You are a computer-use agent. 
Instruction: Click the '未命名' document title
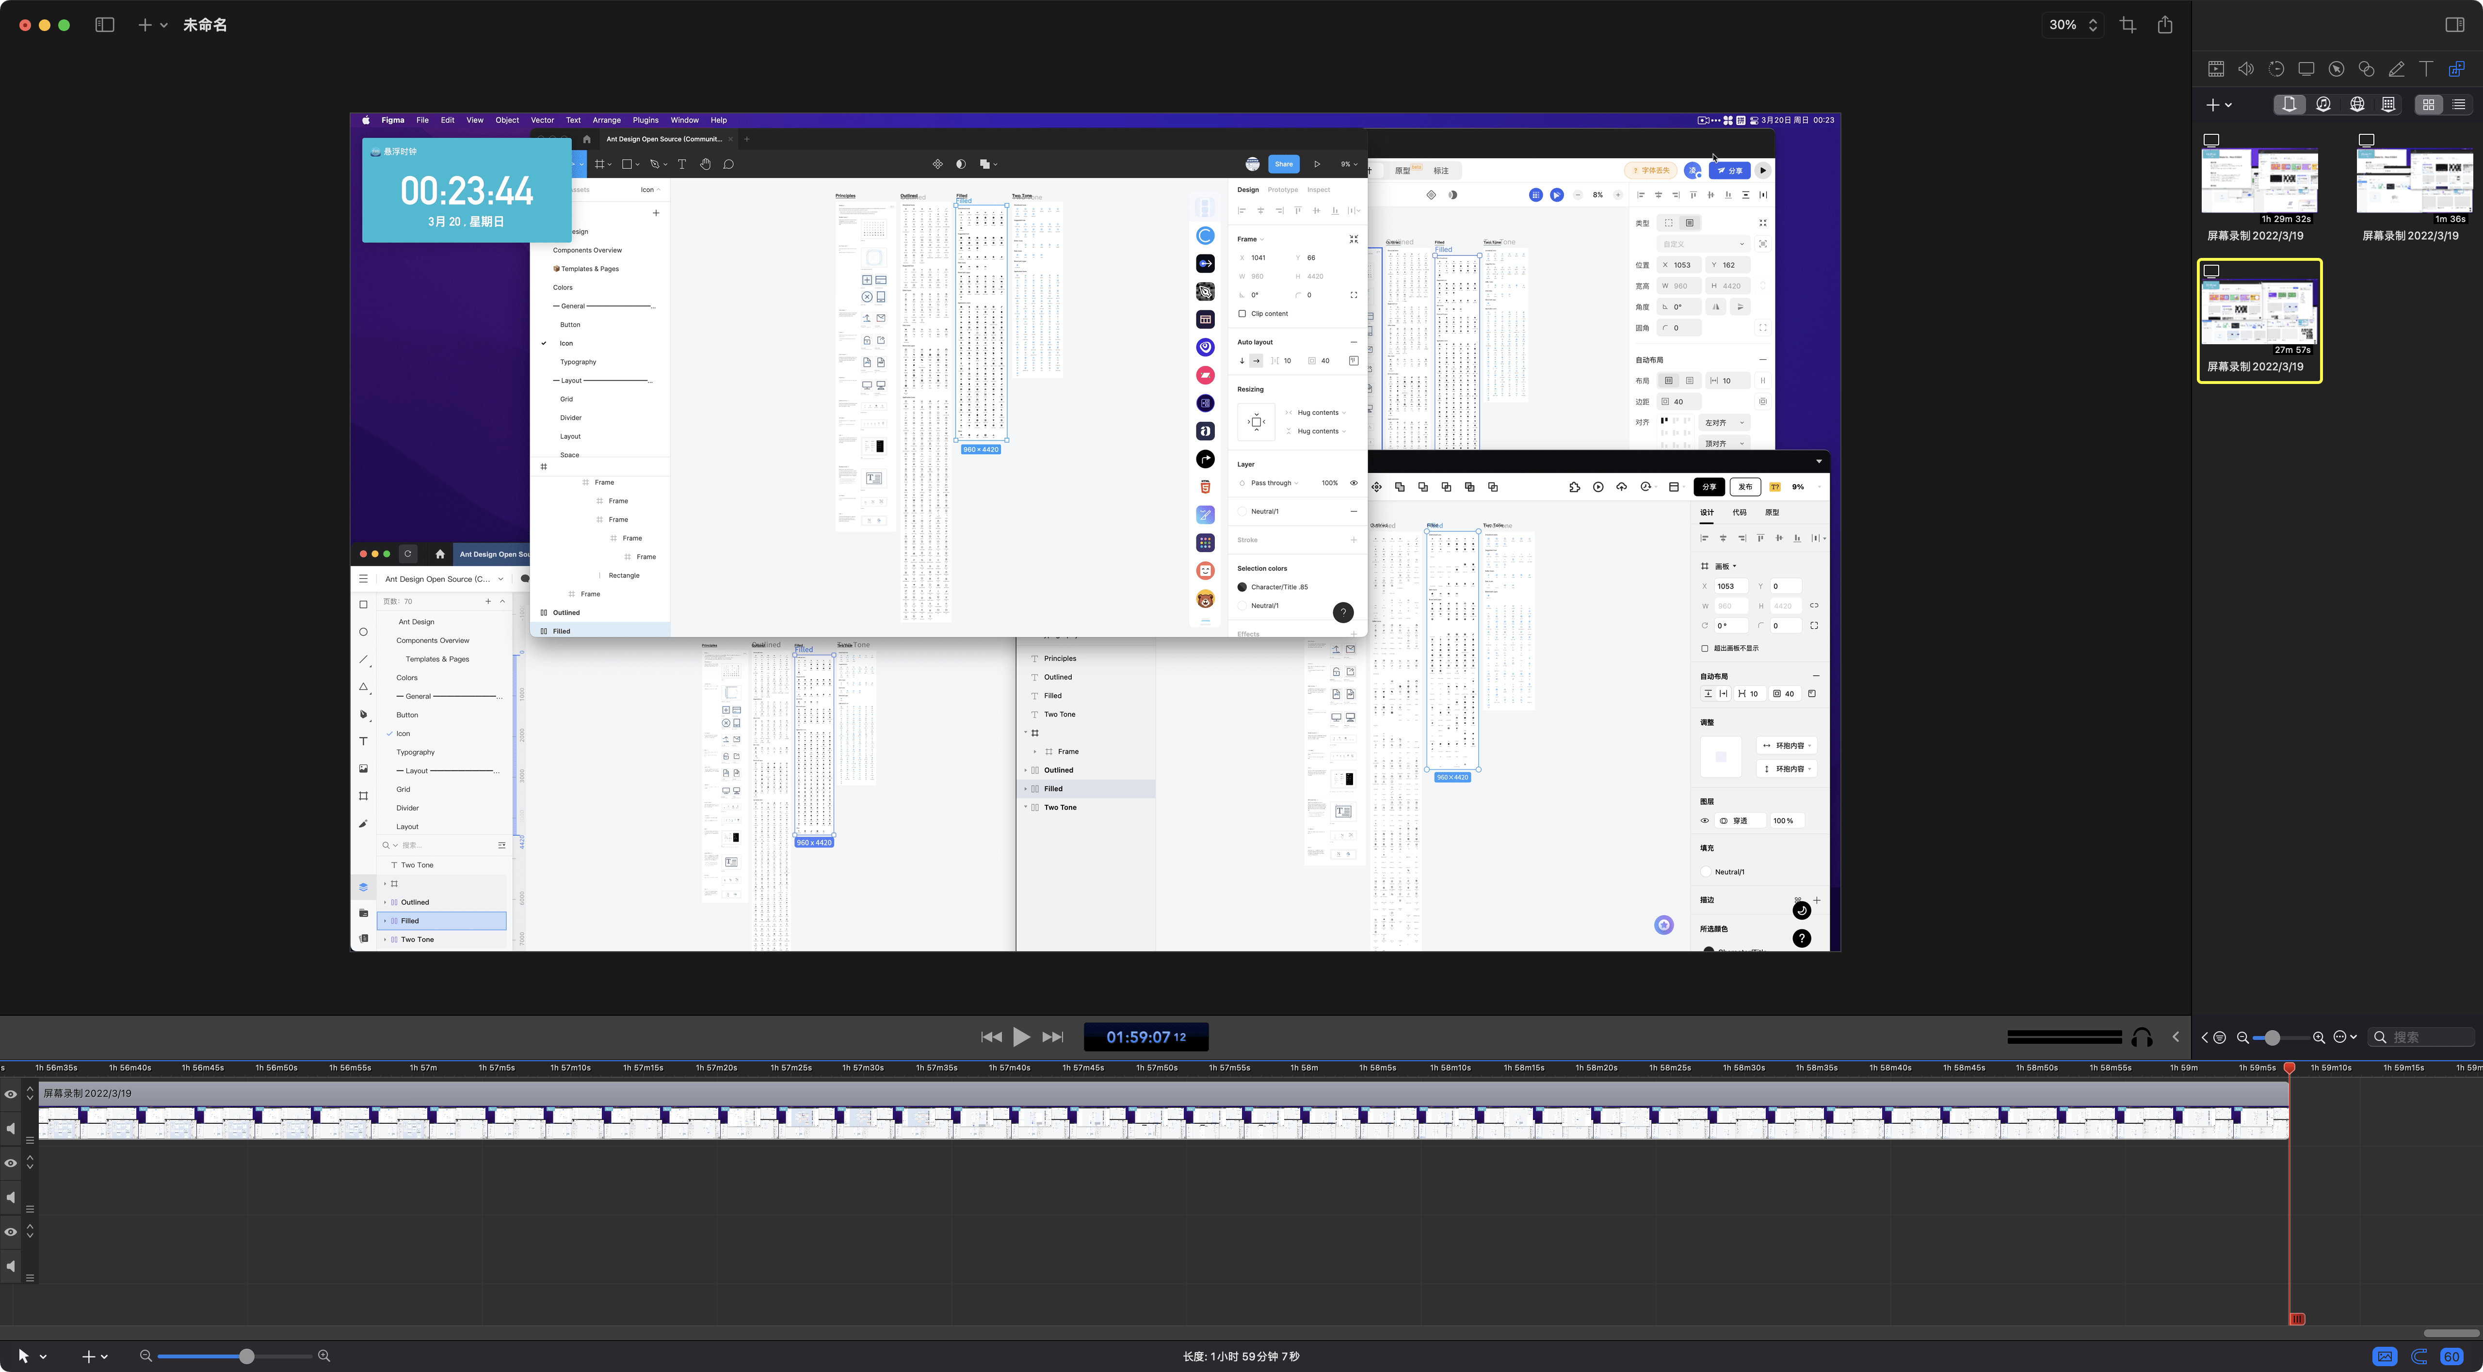tap(205, 25)
